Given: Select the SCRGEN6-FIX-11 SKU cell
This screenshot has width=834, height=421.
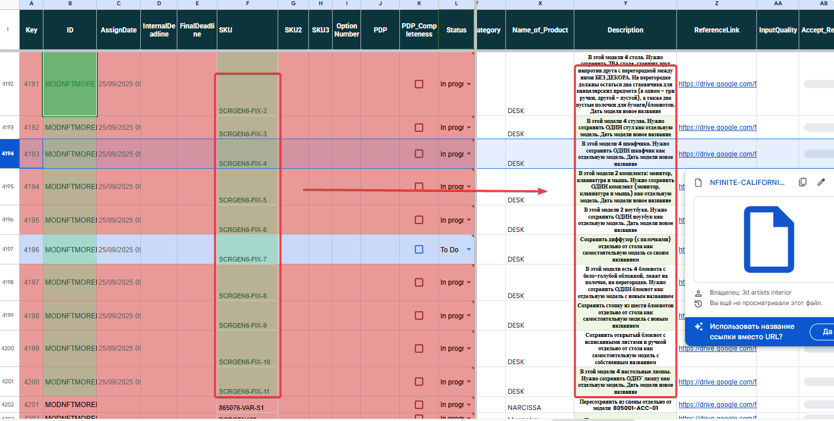Looking at the screenshot, I should (247, 382).
